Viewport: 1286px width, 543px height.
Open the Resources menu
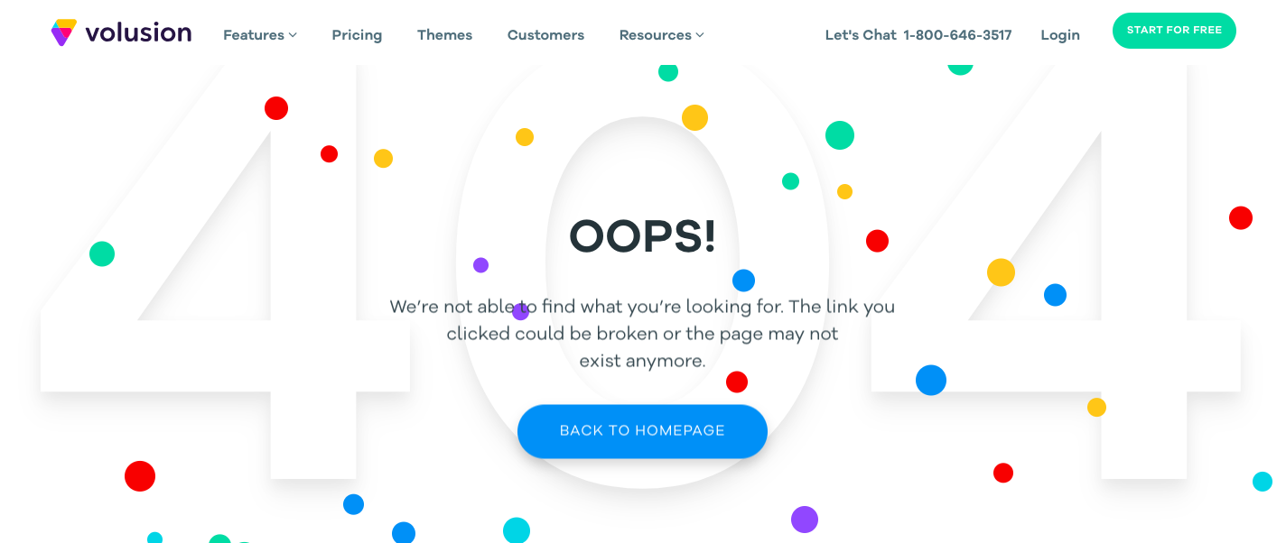pyautogui.click(x=656, y=35)
